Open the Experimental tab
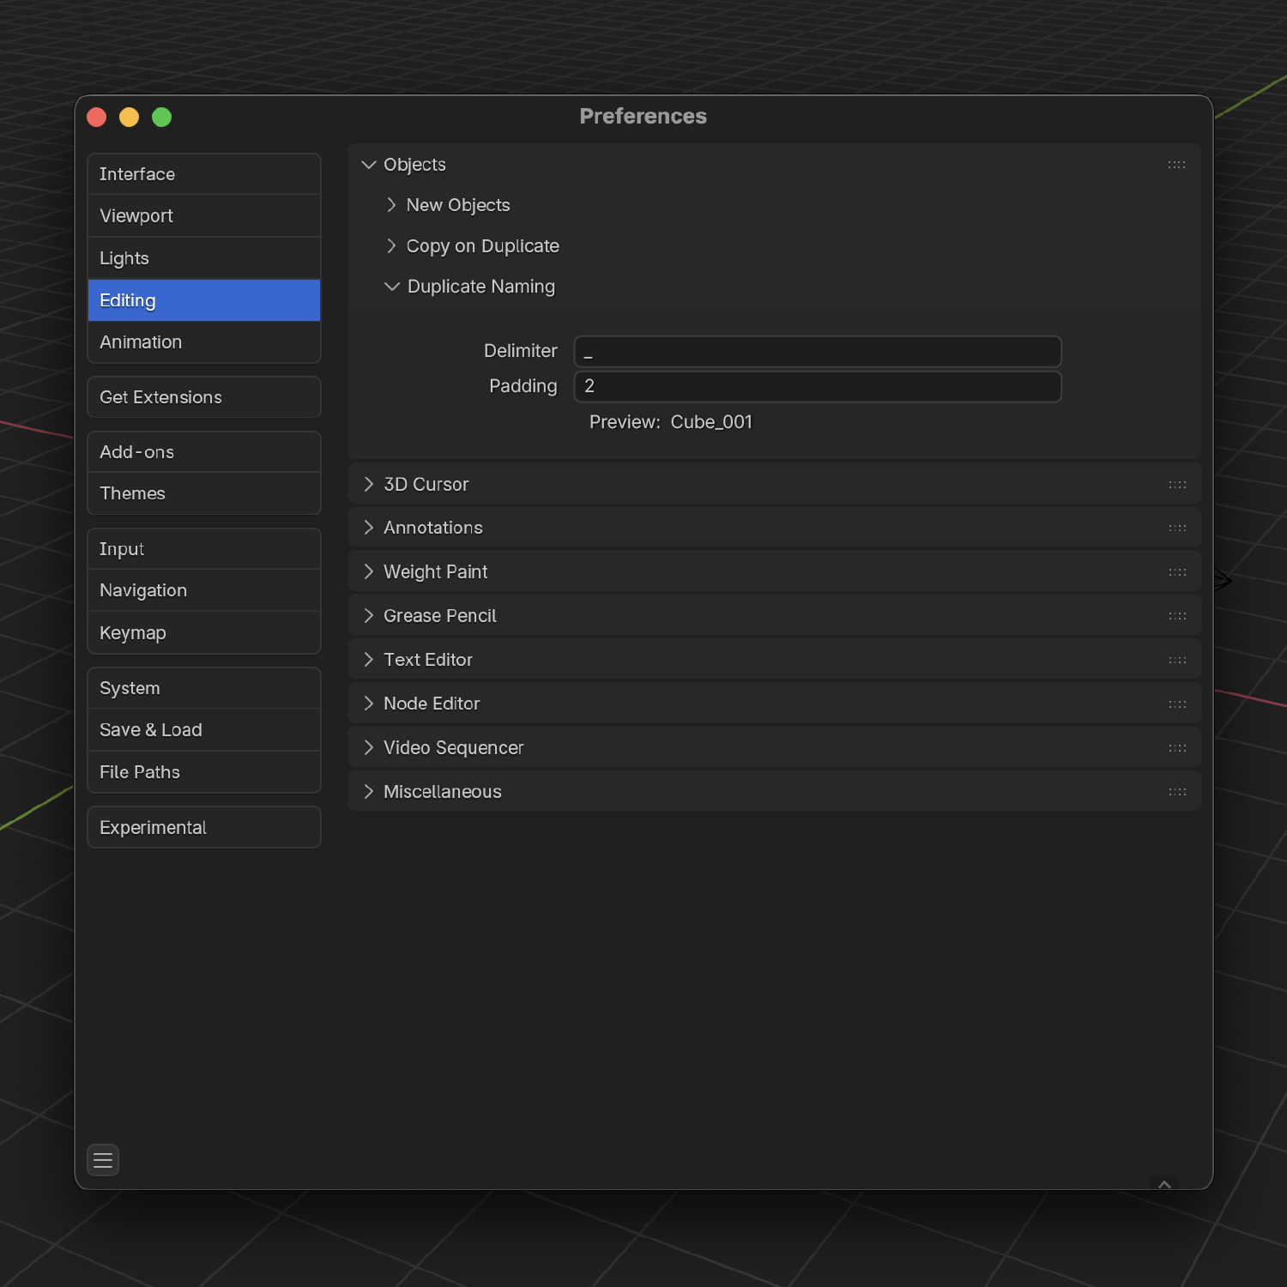Viewport: 1287px width, 1287px height. pos(204,828)
